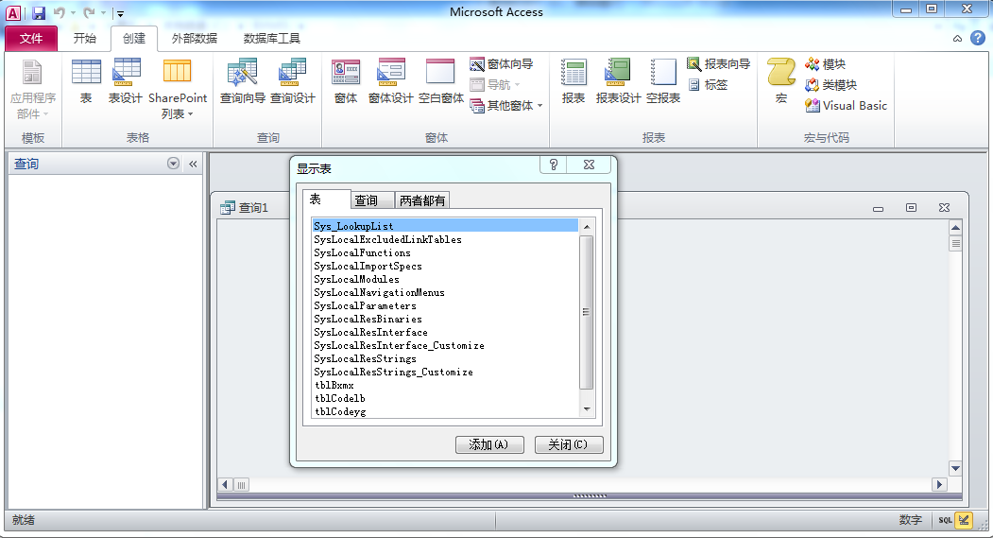Click the 添加(A) button
Image resolution: width=993 pixels, height=538 pixels.
(x=489, y=444)
